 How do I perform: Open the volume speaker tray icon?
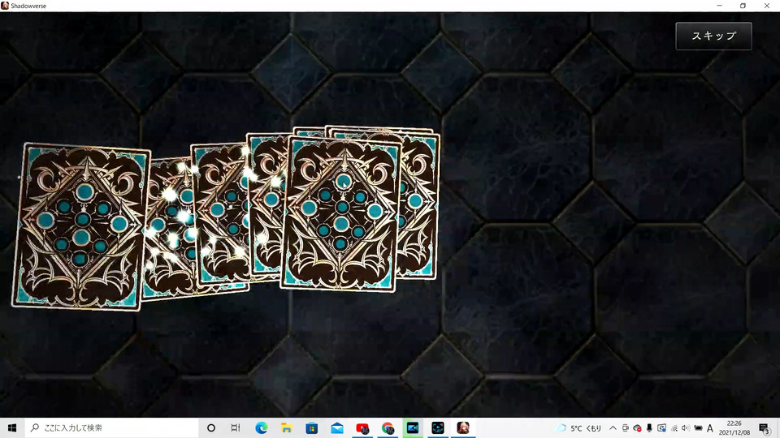click(x=686, y=428)
